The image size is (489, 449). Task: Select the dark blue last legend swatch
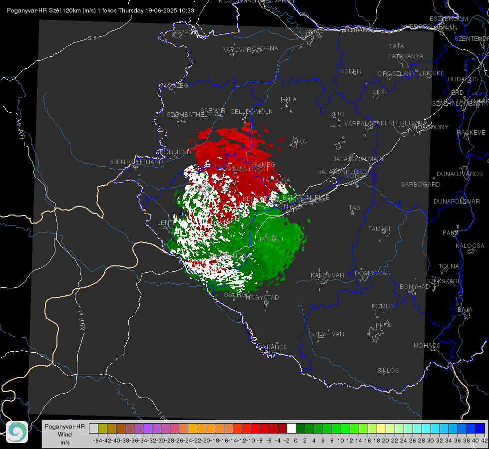481,429
